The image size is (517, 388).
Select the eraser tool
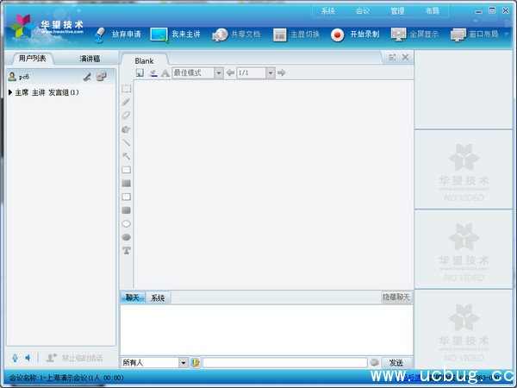pos(127,115)
